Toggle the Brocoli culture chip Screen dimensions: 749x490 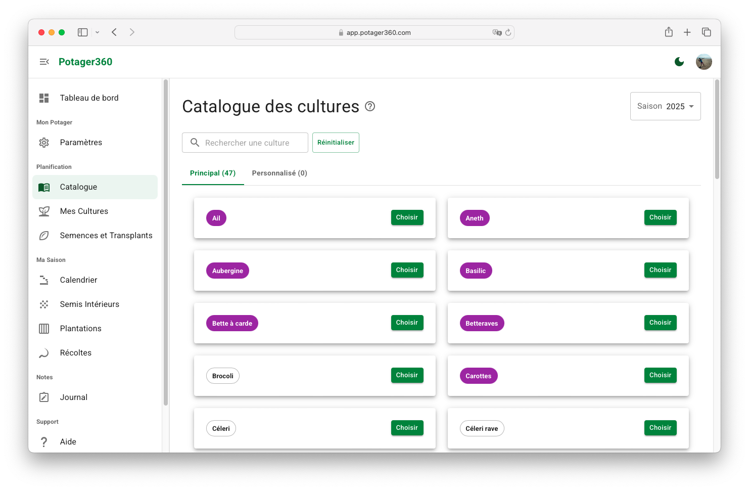pos(222,375)
